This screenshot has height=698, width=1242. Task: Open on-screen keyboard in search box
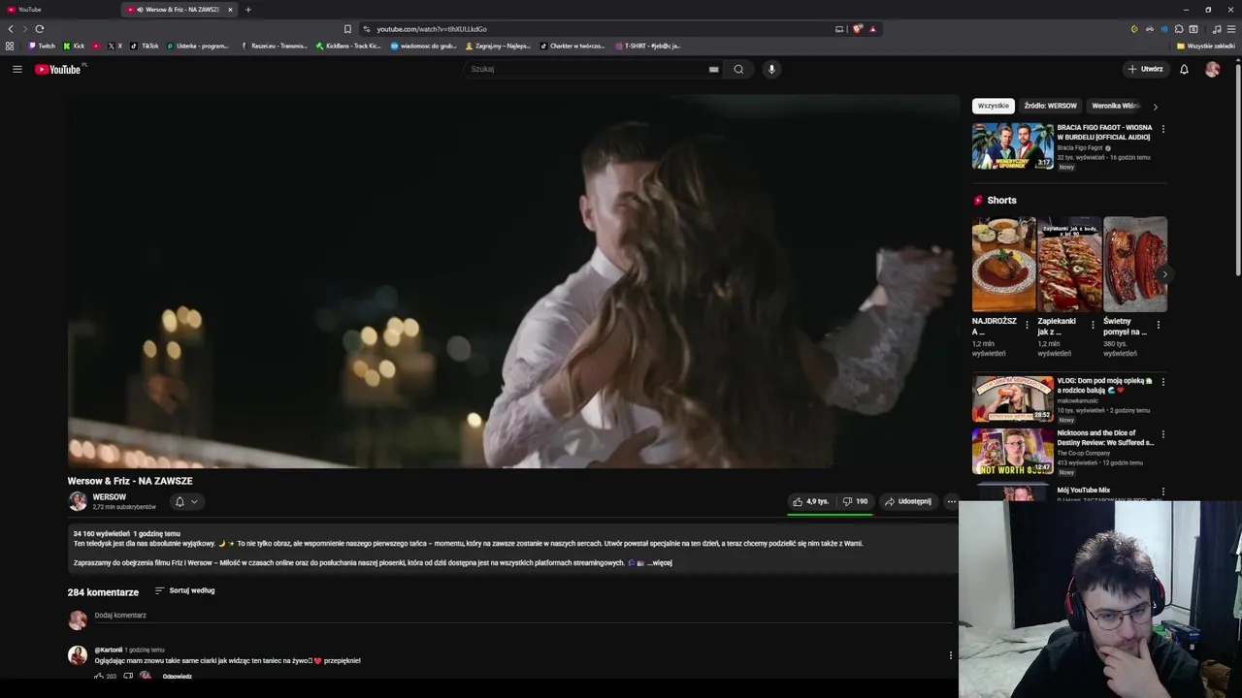coord(713,69)
